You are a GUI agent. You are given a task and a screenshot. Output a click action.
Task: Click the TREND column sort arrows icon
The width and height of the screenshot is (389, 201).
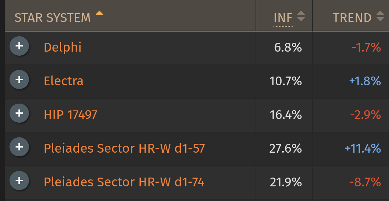coord(380,16)
